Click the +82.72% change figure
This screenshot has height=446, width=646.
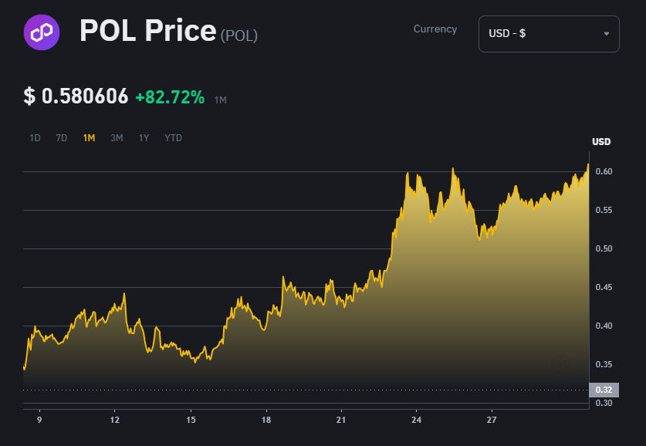click(170, 97)
